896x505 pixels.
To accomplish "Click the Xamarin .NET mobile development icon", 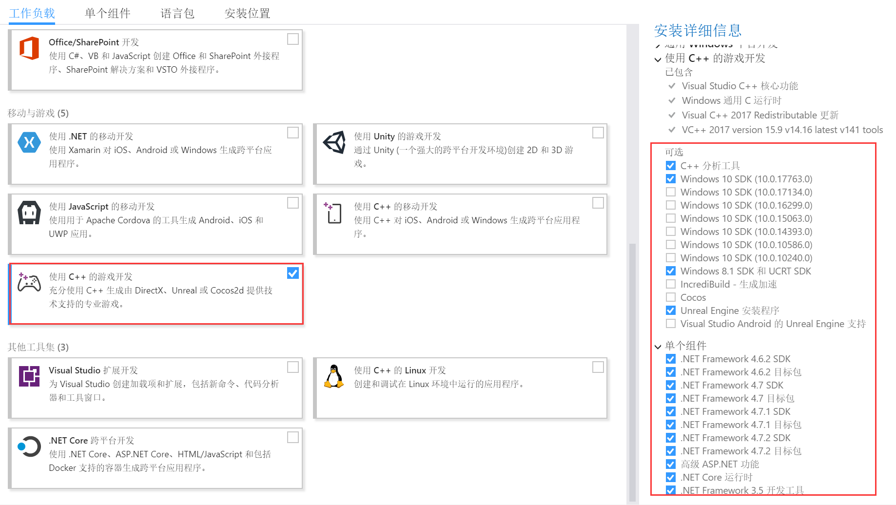I will (x=29, y=142).
